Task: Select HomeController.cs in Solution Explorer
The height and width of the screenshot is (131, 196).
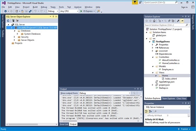Action: tap(171, 63)
